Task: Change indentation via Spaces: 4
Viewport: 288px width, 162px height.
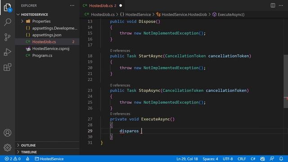Action: click(210, 159)
